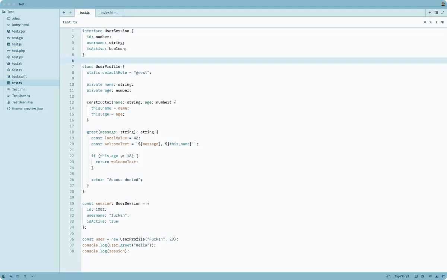Viewport: 447px width, 280px height.
Task: Collapse the Test root folder
Action: click(30, 12)
